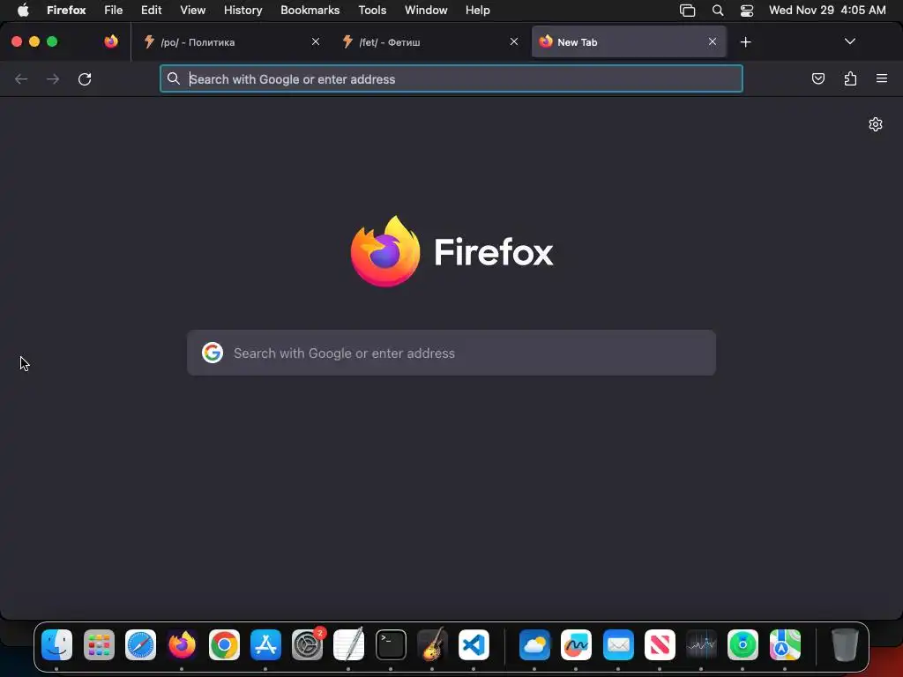Open the Trash in the Dock

click(845, 644)
